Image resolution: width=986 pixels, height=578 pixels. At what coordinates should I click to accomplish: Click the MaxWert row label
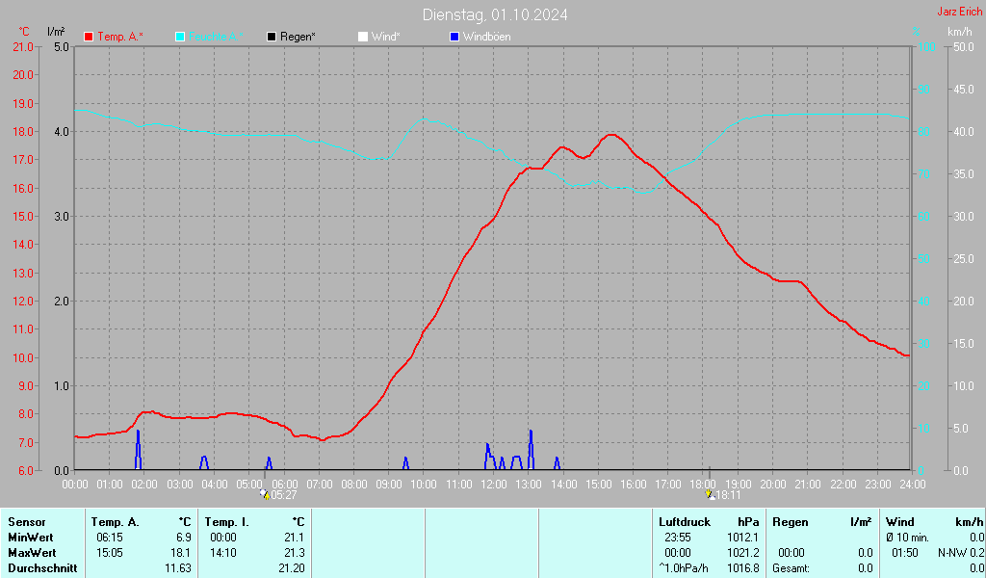point(32,553)
